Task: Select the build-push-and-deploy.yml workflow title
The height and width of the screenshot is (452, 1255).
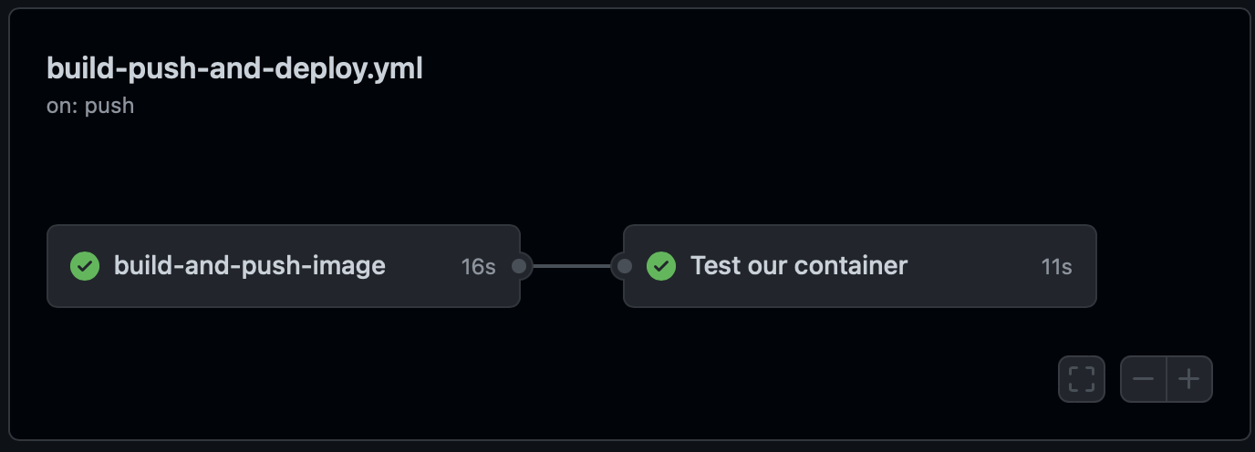Action: tap(234, 68)
